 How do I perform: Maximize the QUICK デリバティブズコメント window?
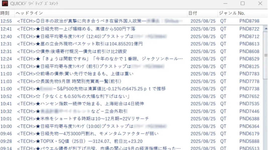coord(243,3)
